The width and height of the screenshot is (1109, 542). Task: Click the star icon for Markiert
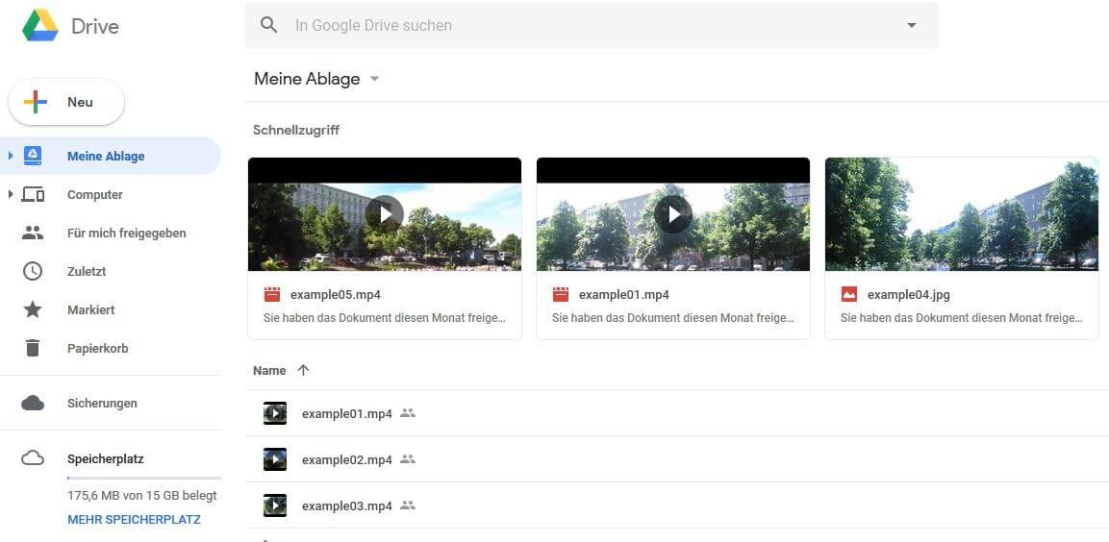pyautogui.click(x=33, y=309)
